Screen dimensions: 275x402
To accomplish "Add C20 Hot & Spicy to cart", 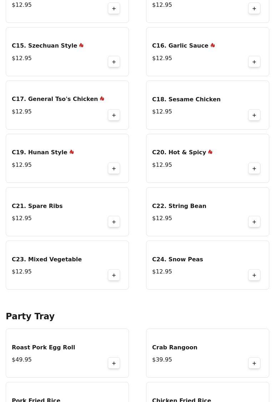I will (x=254, y=169).
